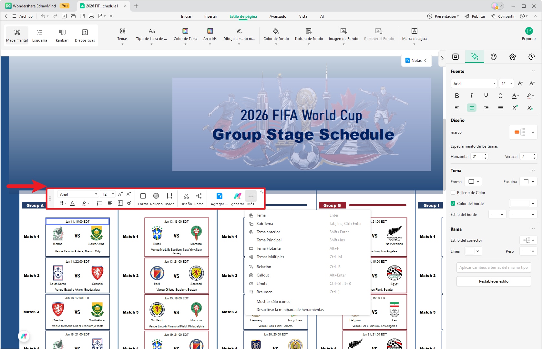Viewport: 542px width, 349px height.
Task: Toggle Underline in Fuente panel
Action: (x=486, y=96)
